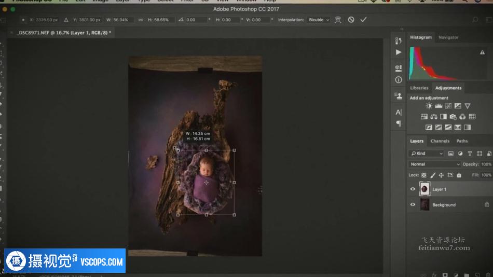Toggle lock transparent pixels
The image size is (493, 277).
pos(424,175)
